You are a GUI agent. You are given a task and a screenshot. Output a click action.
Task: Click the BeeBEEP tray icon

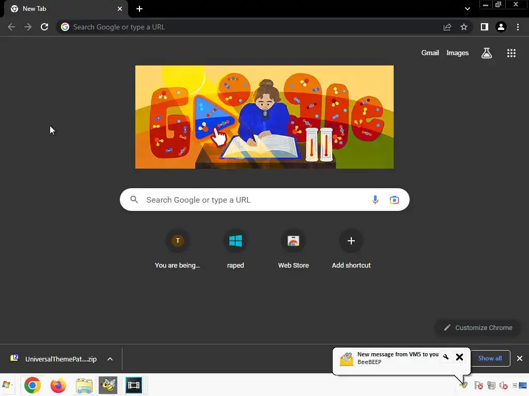(463, 385)
